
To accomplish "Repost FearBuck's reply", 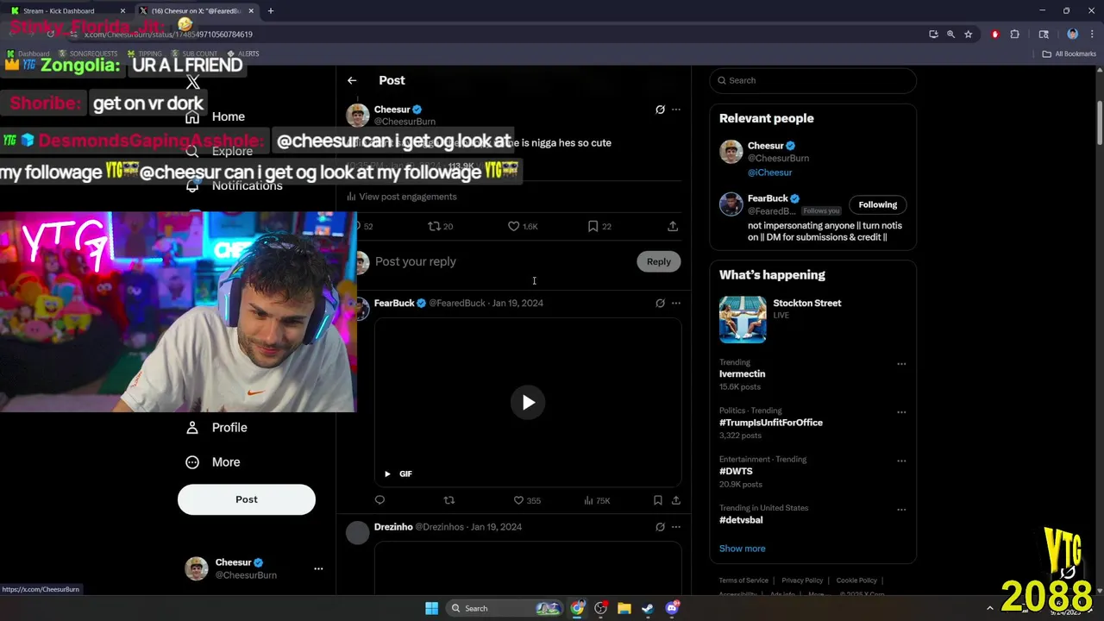I will [x=448, y=500].
